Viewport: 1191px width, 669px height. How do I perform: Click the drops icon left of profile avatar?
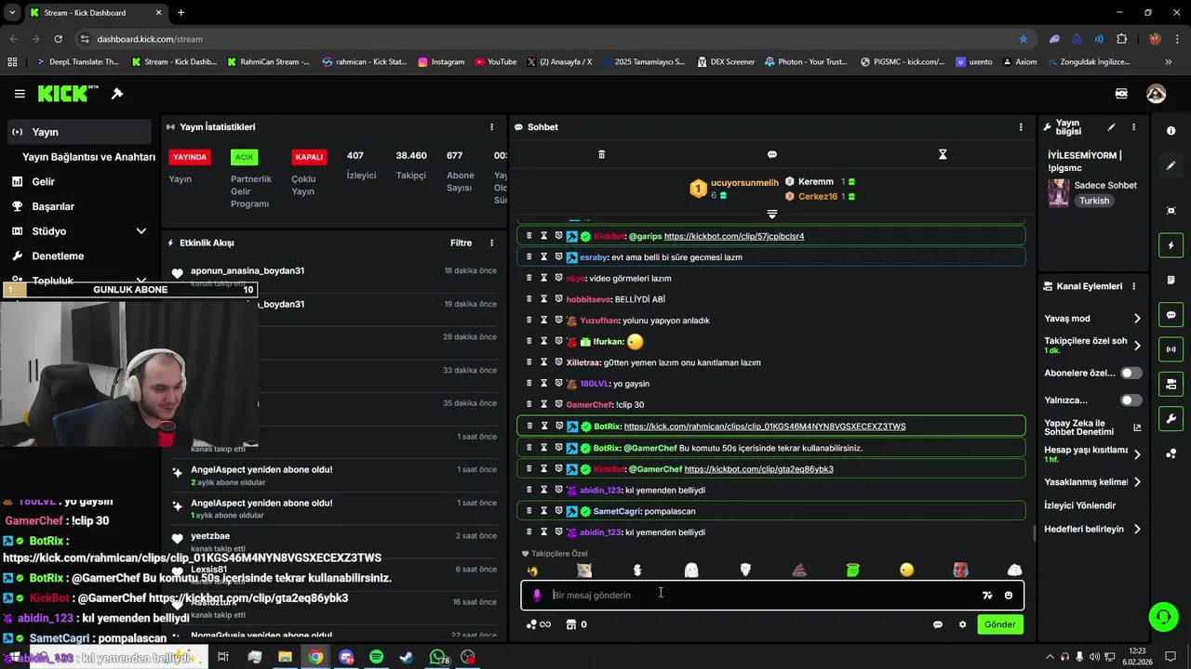pyautogui.click(x=1121, y=94)
